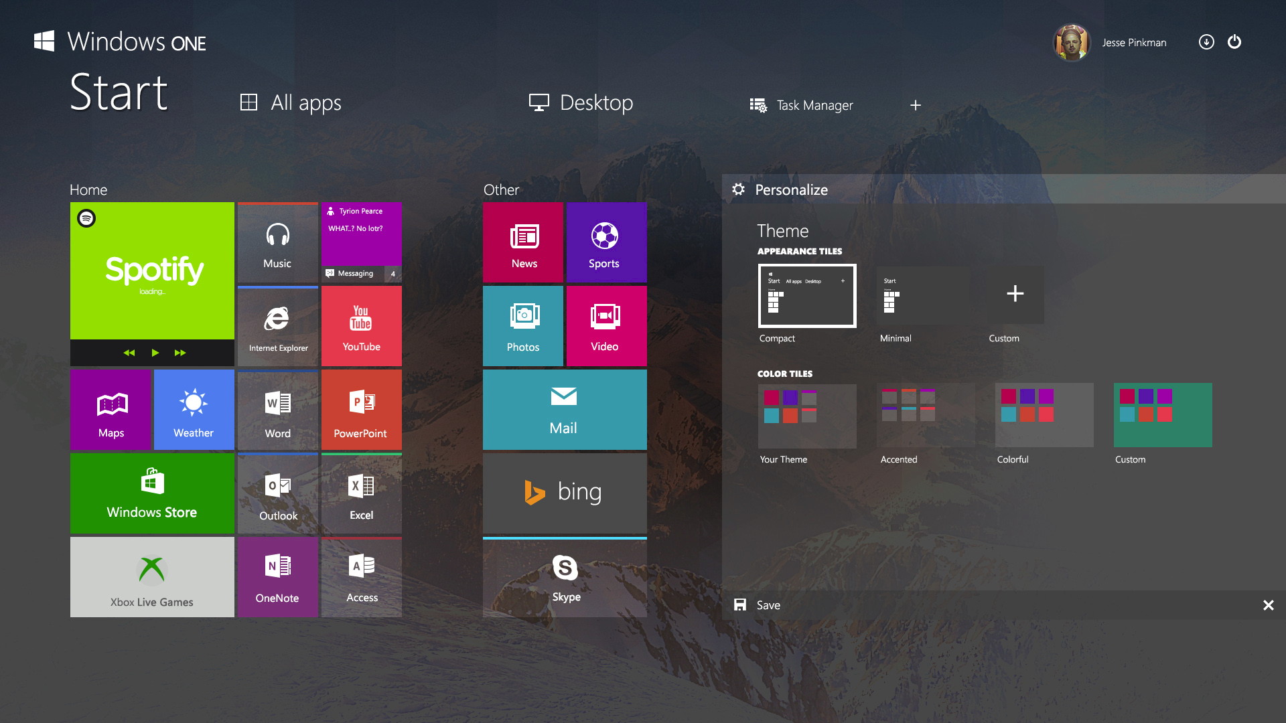Add a Custom appearance tile layout
Screen dimensions: 1286x723
pyautogui.click(x=1015, y=296)
